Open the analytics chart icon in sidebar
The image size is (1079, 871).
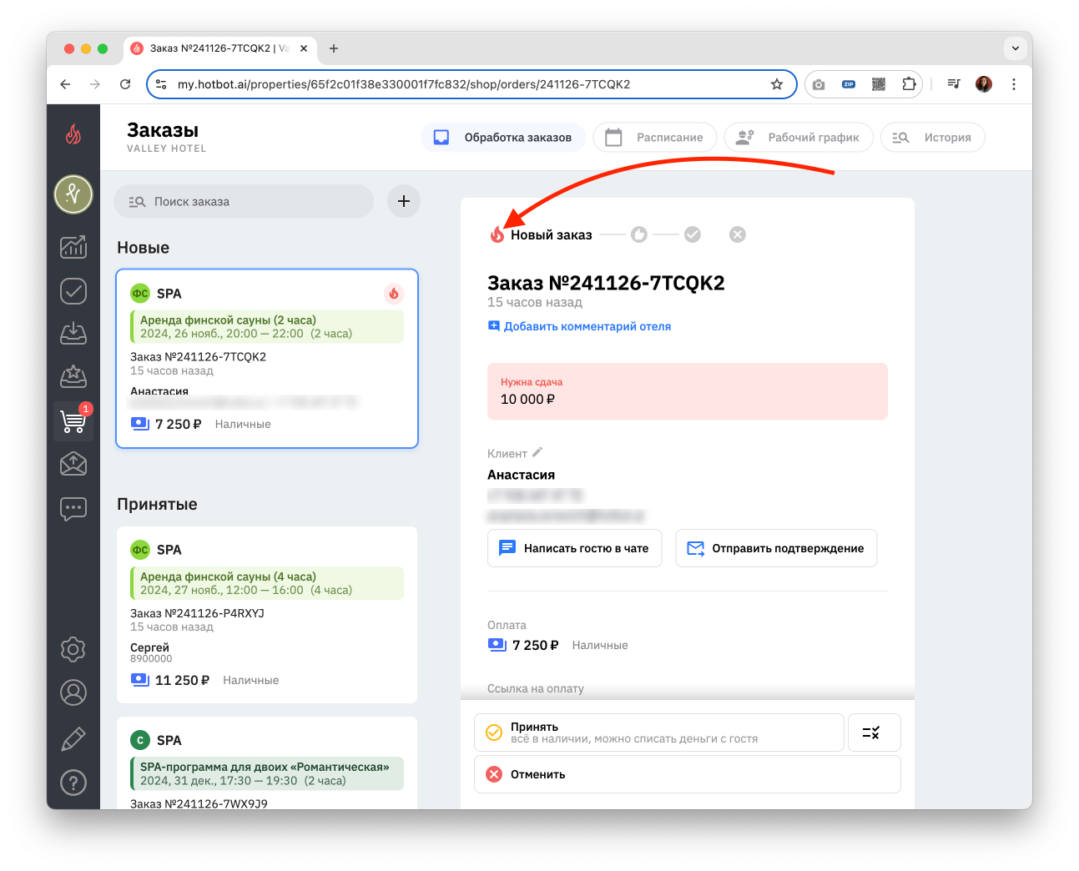coord(73,246)
